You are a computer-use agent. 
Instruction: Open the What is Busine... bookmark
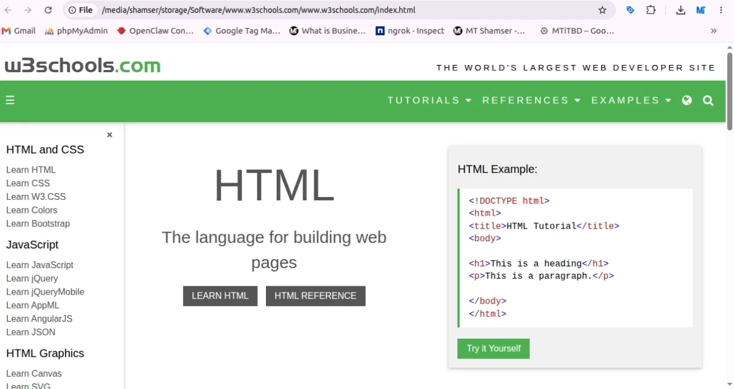tap(327, 31)
